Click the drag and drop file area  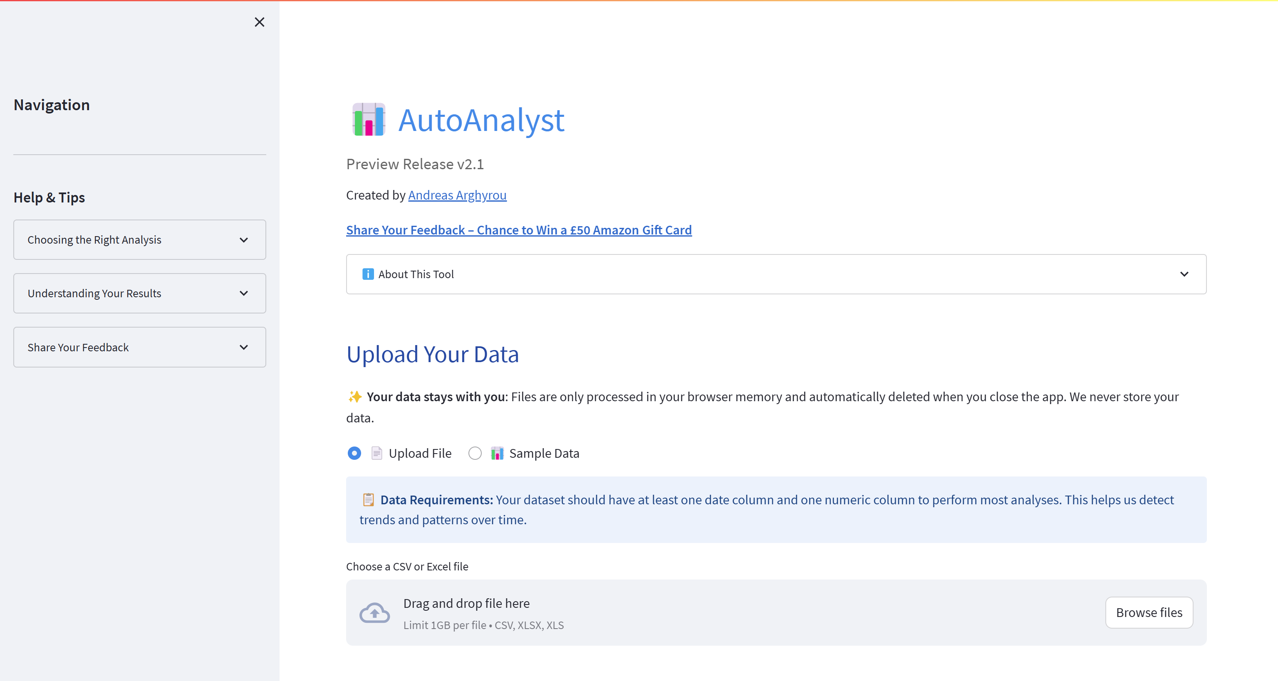(695, 612)
